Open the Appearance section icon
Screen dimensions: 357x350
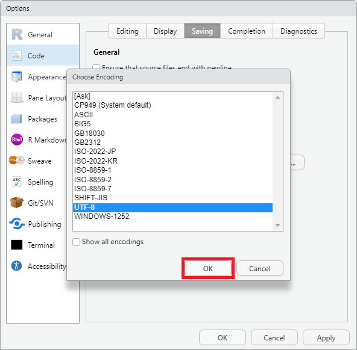[x=17, y=76]
